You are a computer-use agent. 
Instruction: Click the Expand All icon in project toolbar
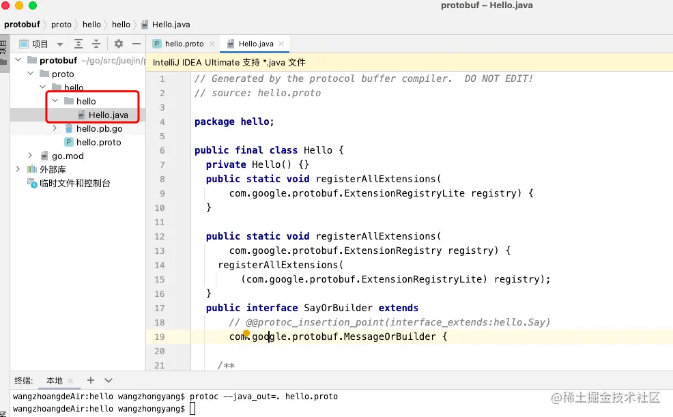tap(78, 44)
